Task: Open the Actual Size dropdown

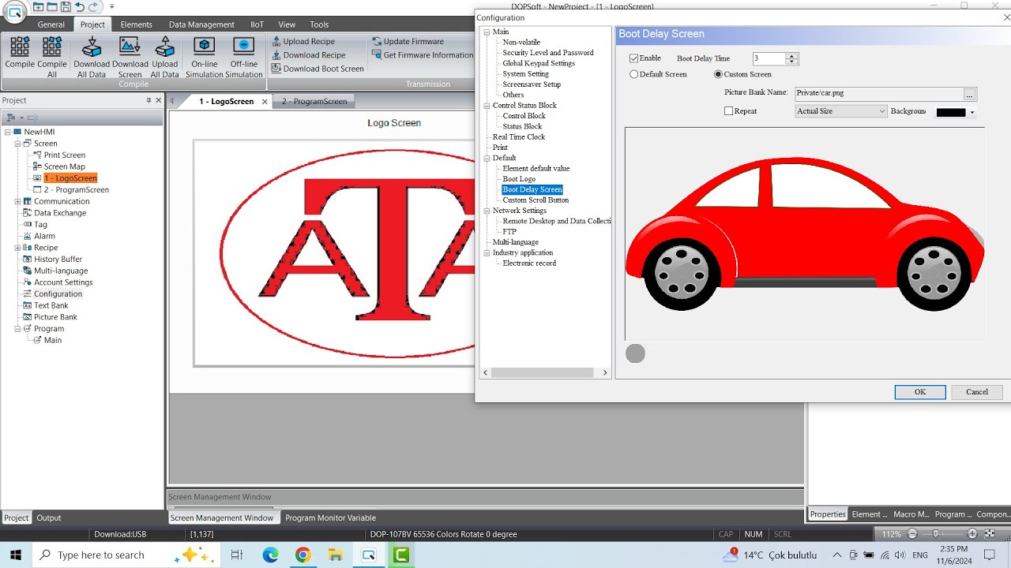Action: point(841,111)
